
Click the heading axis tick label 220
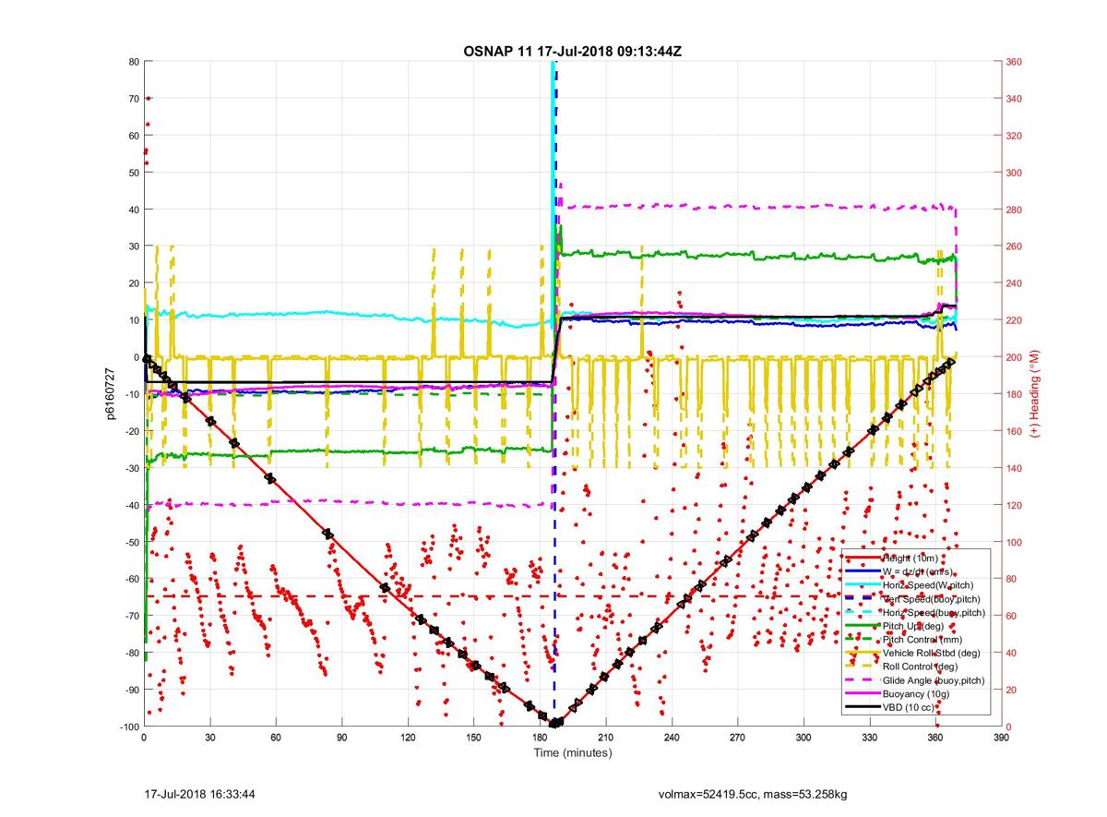click(1015, 320)
